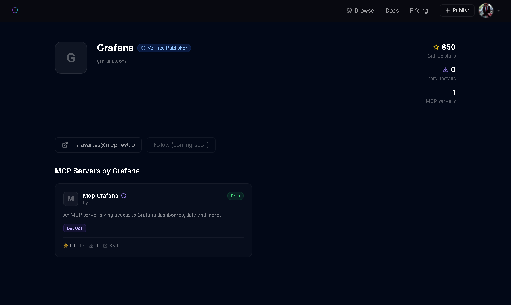The height and width of the screenshot is (305, 511).
Task: Open the Mcp Grafana server card title
Action: pyautogui.click(x=101, y=196)
